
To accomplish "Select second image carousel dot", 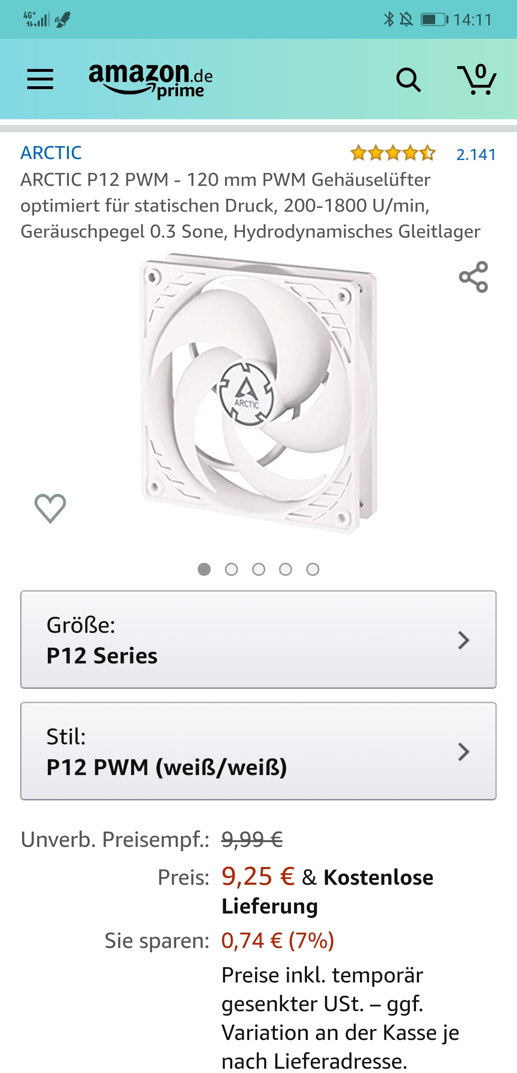I will coord(231,569).
